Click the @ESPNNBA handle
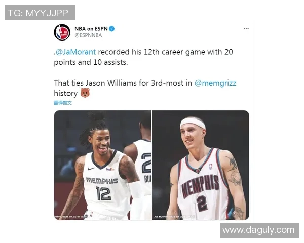This screenshot has height=243, width=304. pyautogui.click(x=88, y=35)
